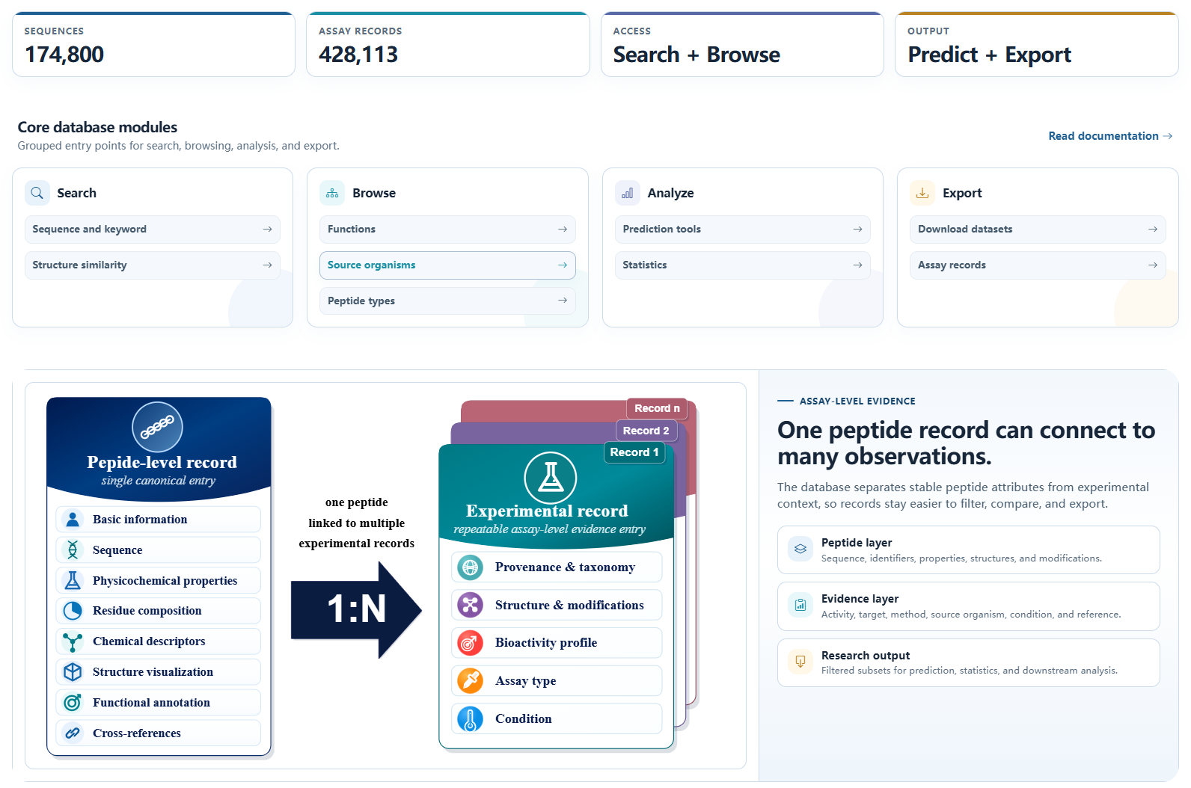Screen dimensions: 1191x788
Task: Click the Chemical descriptors label
Action: click(149, 641)
